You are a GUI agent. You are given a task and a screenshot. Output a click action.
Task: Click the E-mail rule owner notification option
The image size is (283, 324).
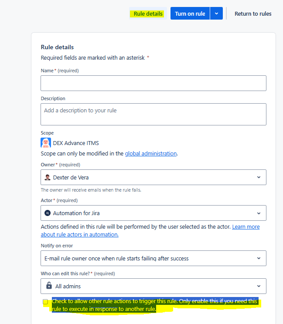(116, 258)
